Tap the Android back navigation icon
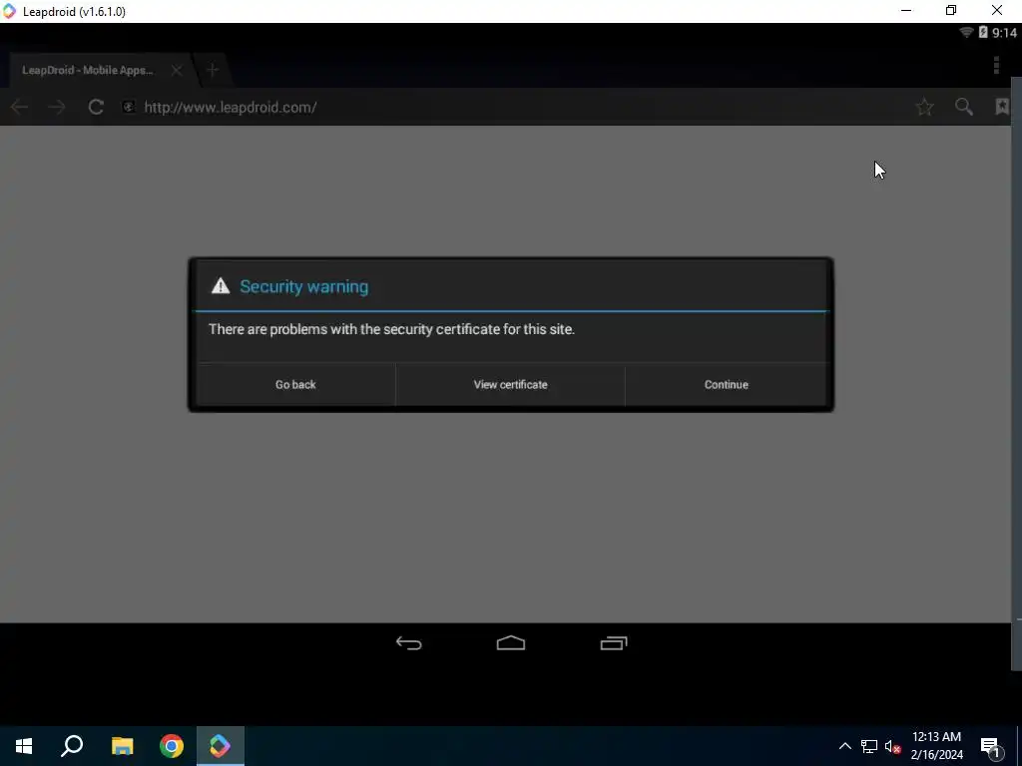 pos(408,643)
